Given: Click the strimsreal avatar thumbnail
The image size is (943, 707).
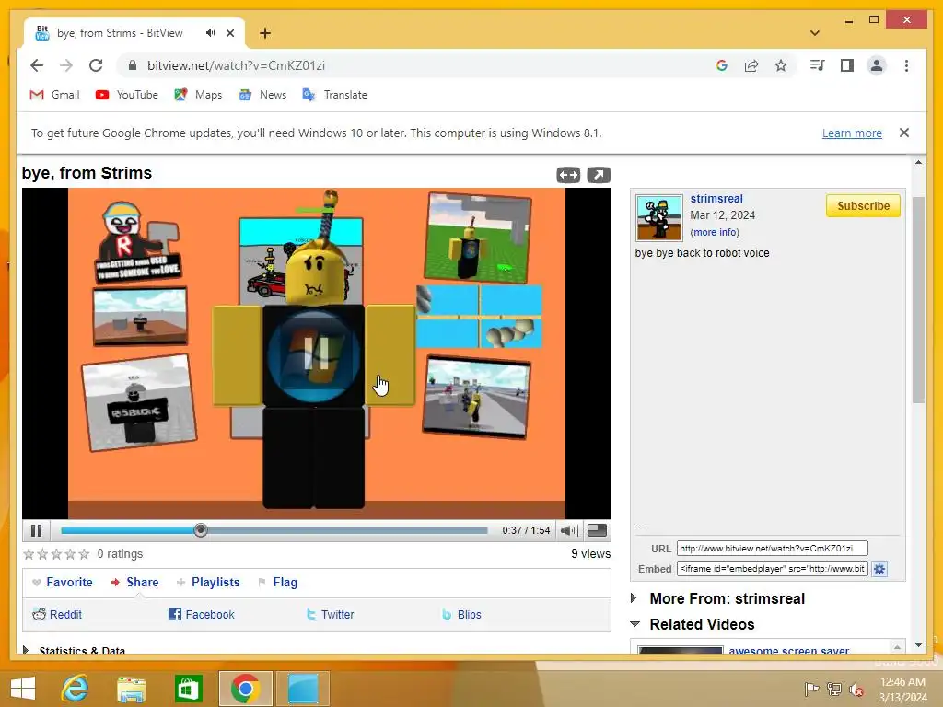Looking at the screenshot, I should (x=659, y=217).
